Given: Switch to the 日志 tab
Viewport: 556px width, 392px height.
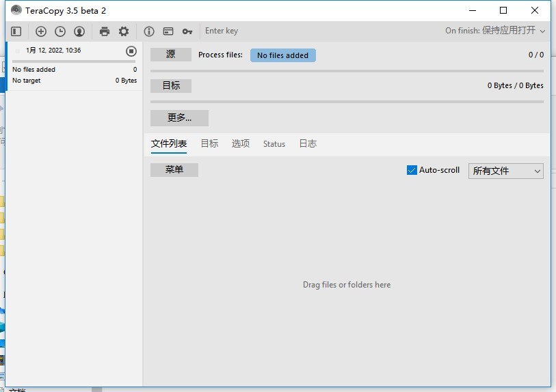Looking at the screenshot, I should pos(308,144).
